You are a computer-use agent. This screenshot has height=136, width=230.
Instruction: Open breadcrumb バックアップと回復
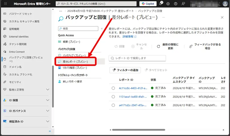[150, 11]
